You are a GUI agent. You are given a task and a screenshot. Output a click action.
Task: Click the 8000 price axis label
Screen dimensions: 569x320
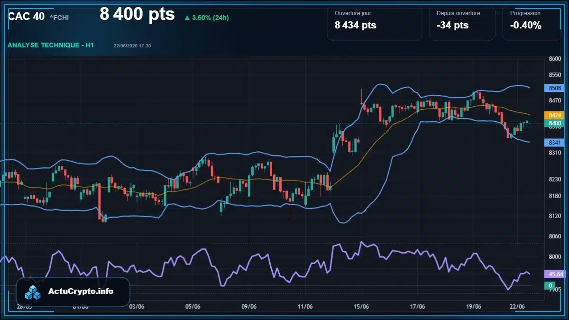[x=555, y=256]
